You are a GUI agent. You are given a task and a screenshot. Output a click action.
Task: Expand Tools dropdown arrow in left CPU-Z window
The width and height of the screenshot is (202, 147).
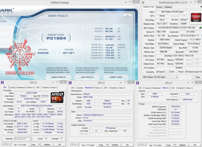(39, 144)
